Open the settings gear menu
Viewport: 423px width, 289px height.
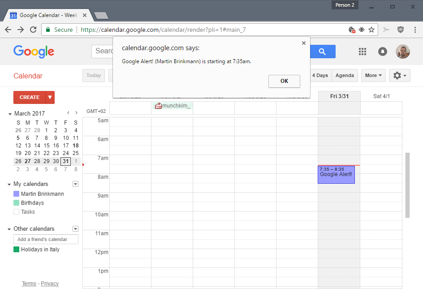(x=400, y=76)
